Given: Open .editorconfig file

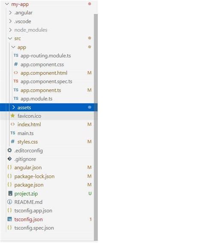Looking at the screenshot, I should 29,151.
